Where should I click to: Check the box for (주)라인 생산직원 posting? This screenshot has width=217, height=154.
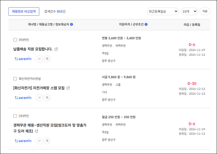point(15,116)
